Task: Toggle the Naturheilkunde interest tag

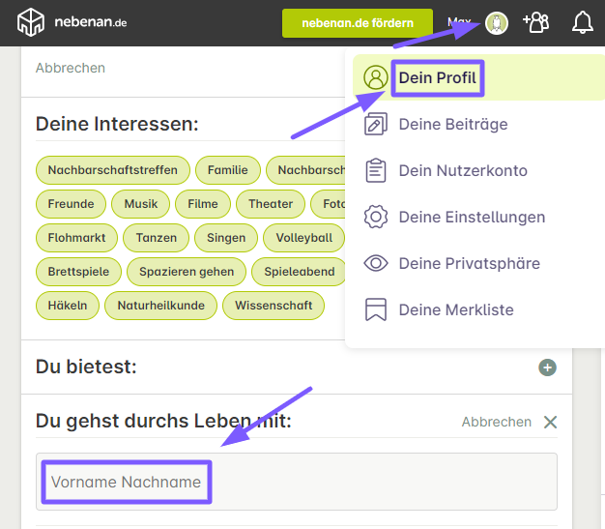Action: (160, 306)
